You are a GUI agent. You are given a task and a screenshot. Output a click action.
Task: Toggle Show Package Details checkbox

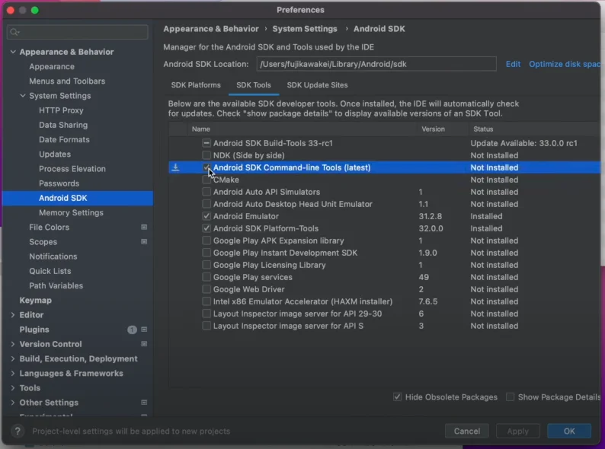[x=511, y=397]
